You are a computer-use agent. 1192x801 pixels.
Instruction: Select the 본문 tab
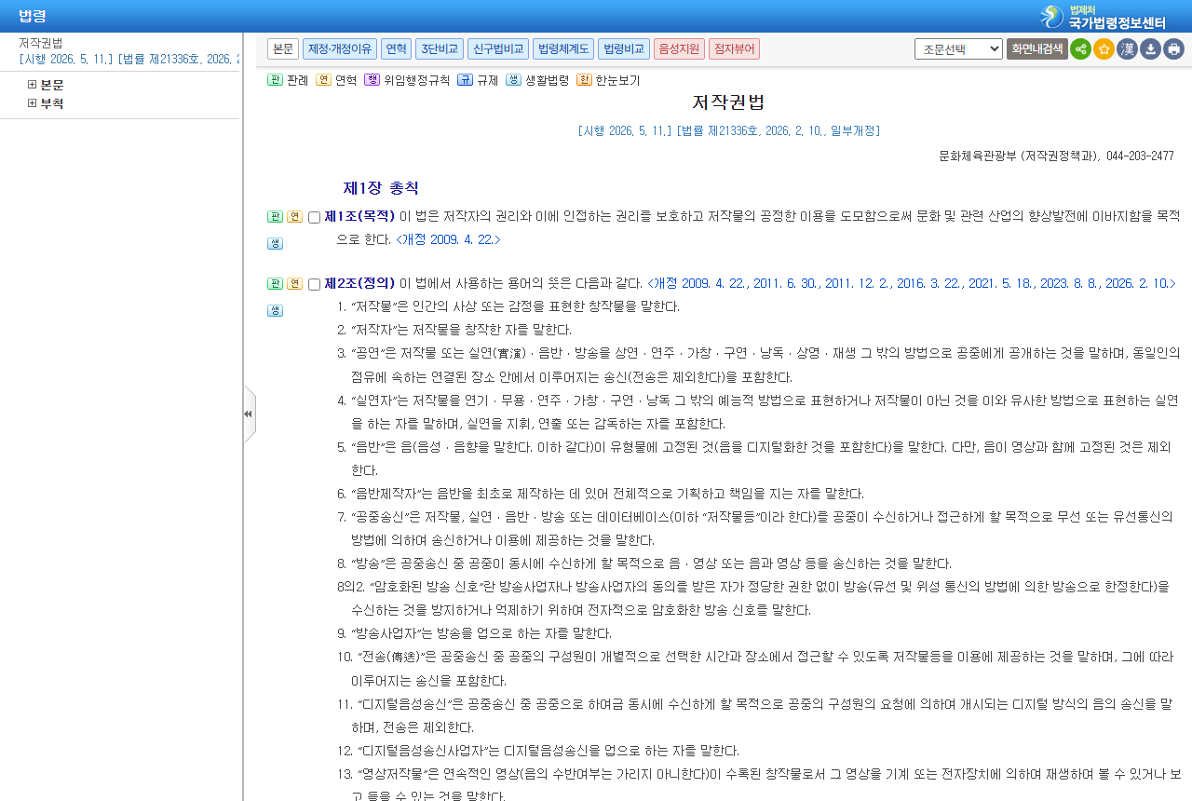tap(283, 49)
